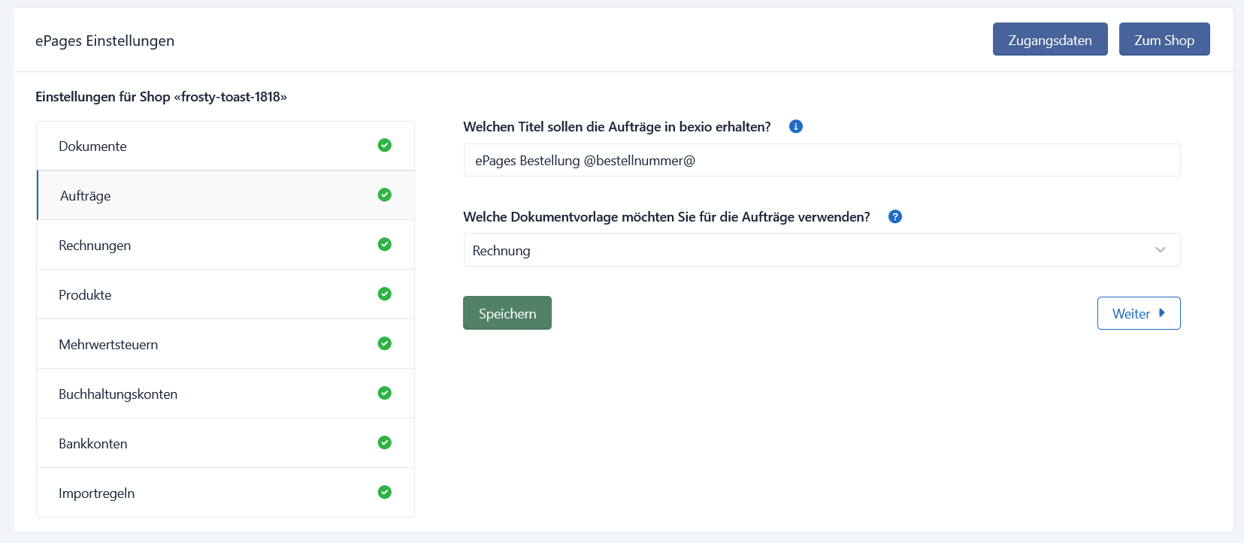1244x543 pixels.
Task: Click the chevron of the Rechnung dropdown
Action: (1161, 250)
